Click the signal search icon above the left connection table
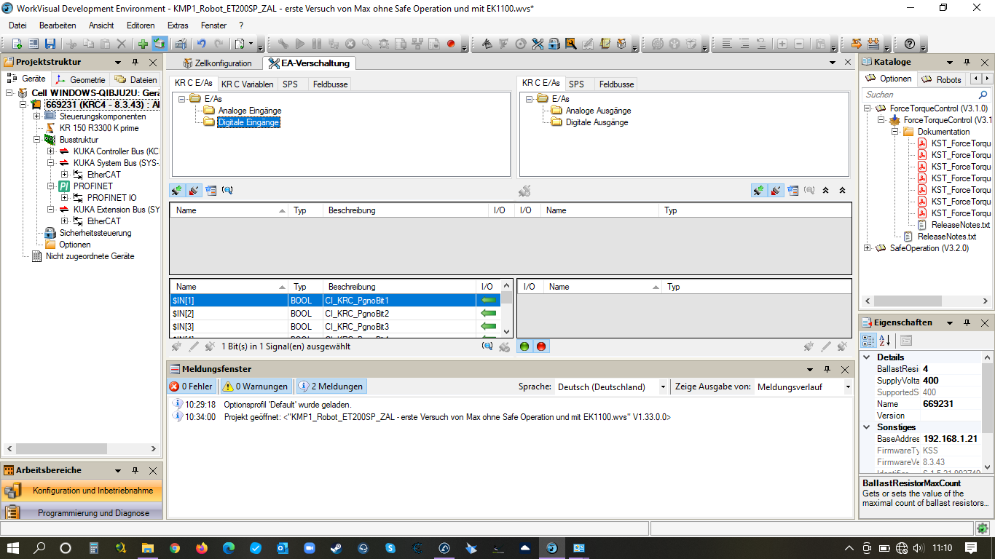The width and height of the screenshot is (995, 559). [x=227, y=191]
